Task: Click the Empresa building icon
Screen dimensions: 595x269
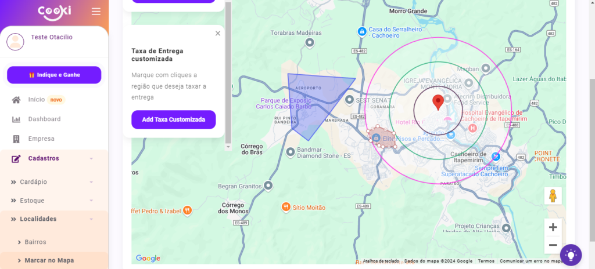Action: point(16,139)
